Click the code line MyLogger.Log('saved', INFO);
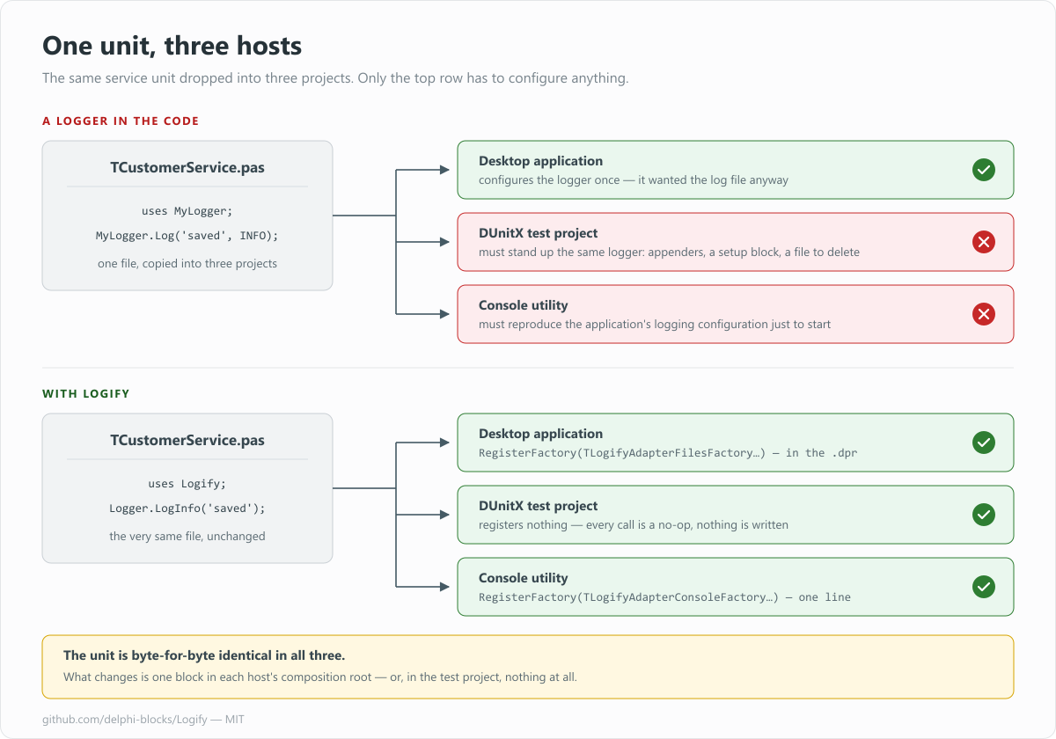Screen dimensions: 1056x739 click(187, 236)
